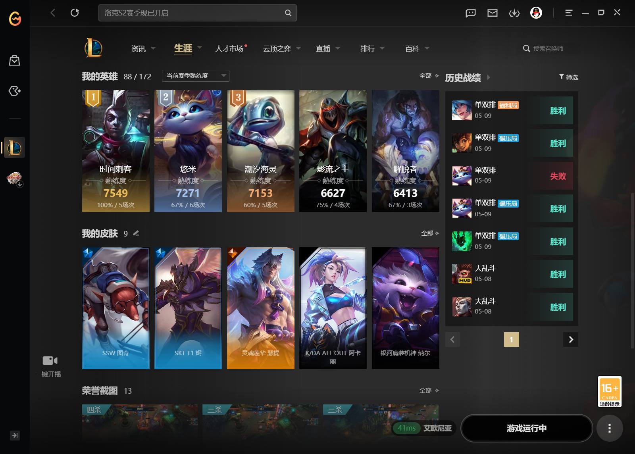635x454 pixels.
Task: Refresh the page with reload icon
Action: (x=75, y=13)
